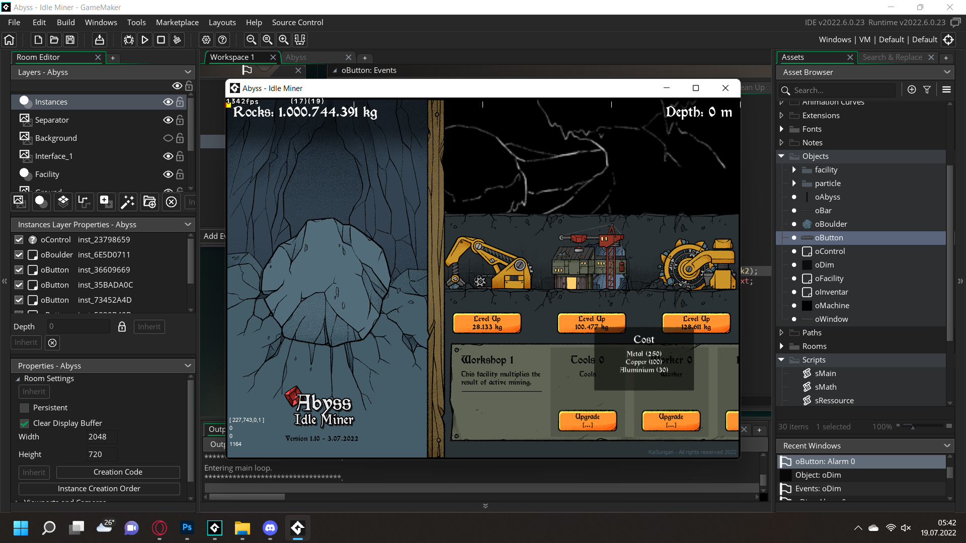Open the Windows menu in menu bar
Image resolution: width=966 pixels, height=543 pixels.
(x=102, y=23)
